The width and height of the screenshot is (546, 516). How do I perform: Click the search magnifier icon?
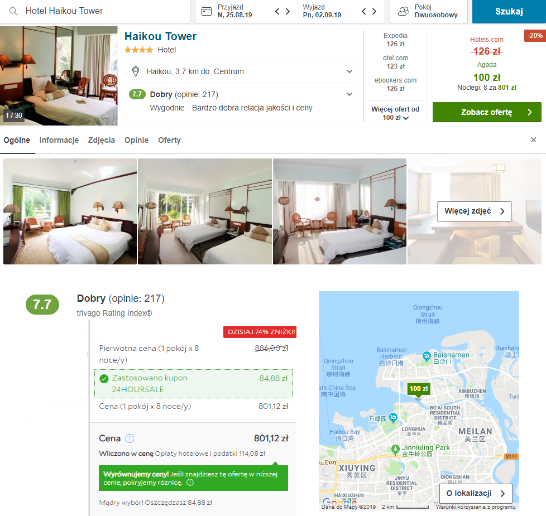13,11
